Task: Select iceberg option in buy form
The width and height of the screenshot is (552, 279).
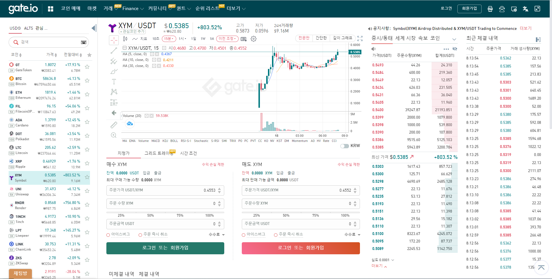Action: pos(108,235)
